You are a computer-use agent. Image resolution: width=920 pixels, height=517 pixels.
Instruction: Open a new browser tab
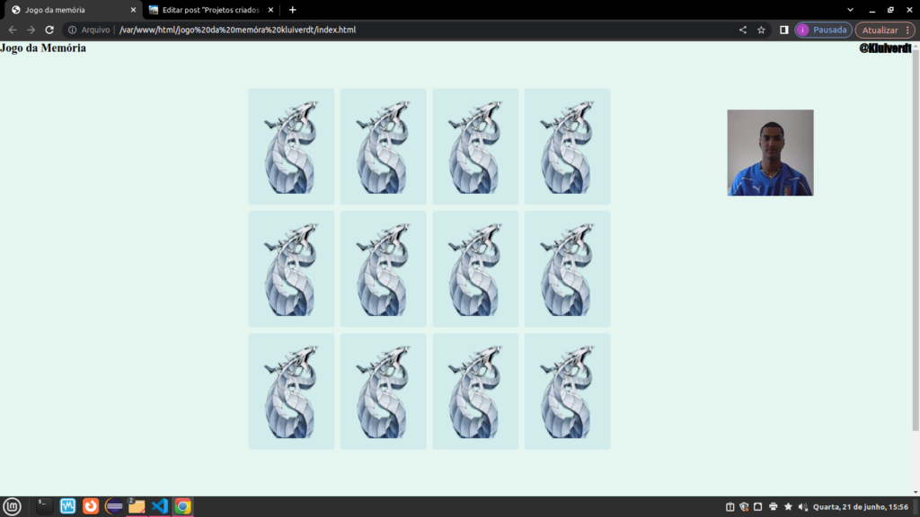292,10
